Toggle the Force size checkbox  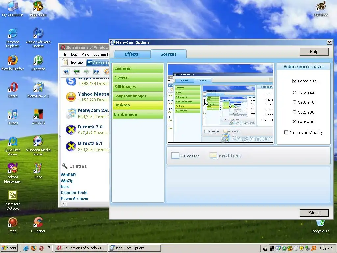pos(294,81)
